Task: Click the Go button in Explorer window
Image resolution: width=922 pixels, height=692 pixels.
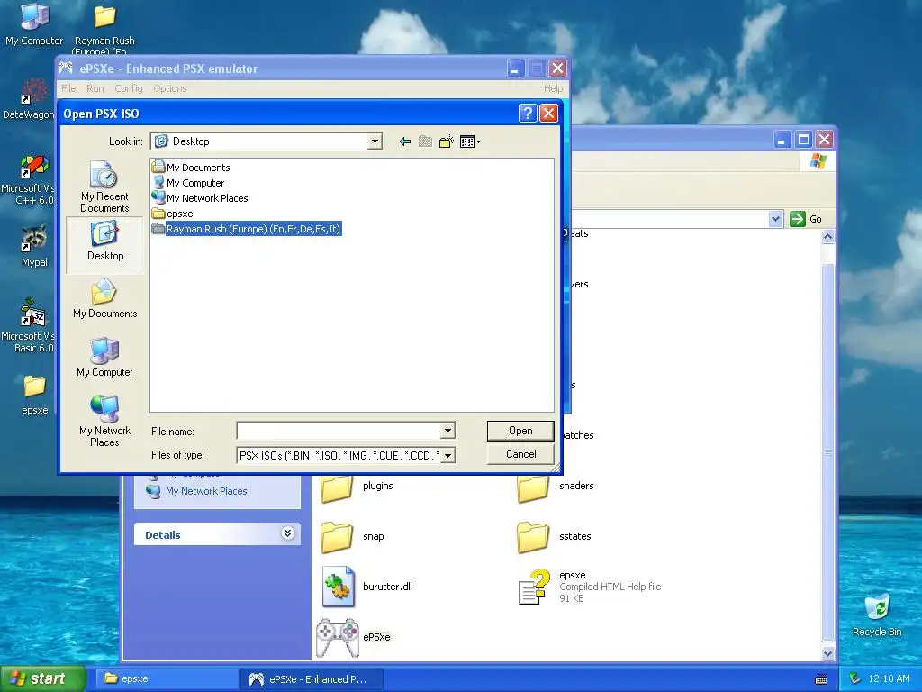Action: pyautogui.click(x=806, y=219)
